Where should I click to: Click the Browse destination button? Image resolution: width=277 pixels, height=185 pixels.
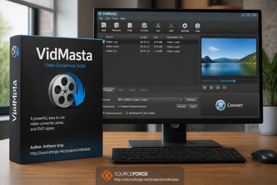coord(181,106)
